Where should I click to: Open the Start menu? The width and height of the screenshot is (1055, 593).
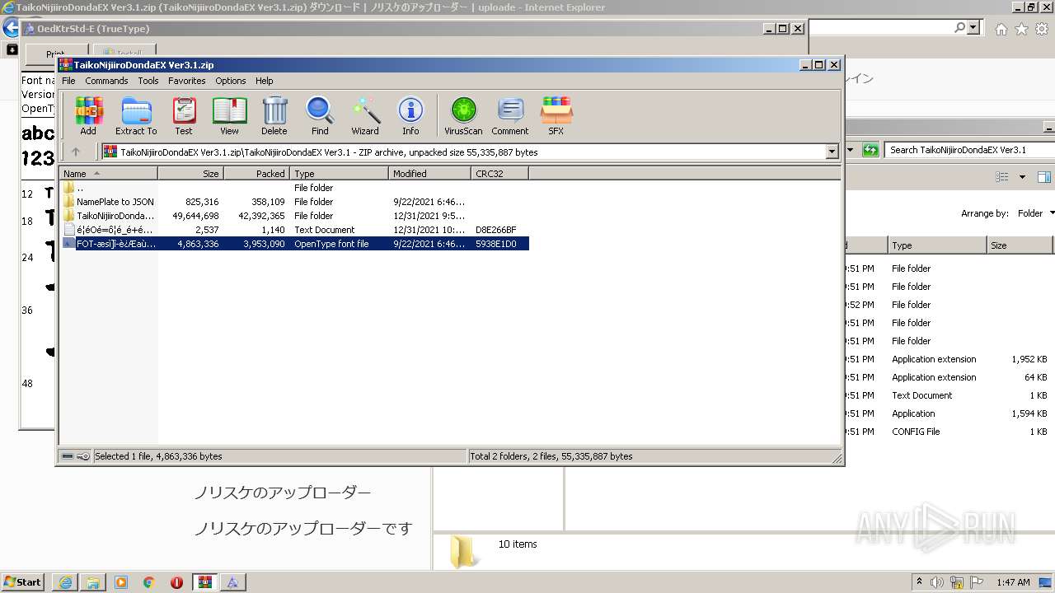click(x=22, y=581)
